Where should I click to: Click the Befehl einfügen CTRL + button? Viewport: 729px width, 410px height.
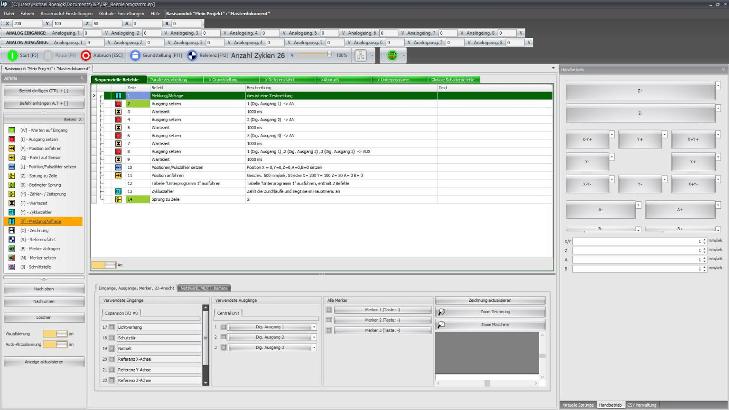[44, 91]
